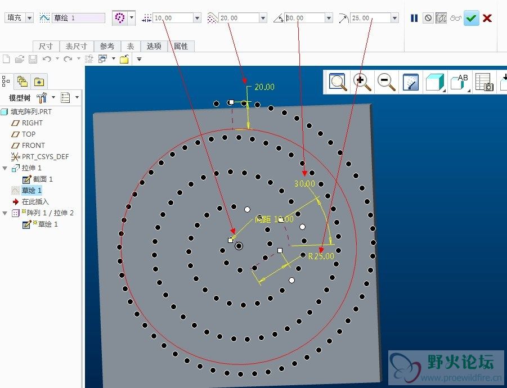The width and height of the screenshot is (507, 388).
Task: Open the 尺寸 tab
Action: [x=46, y=46]
